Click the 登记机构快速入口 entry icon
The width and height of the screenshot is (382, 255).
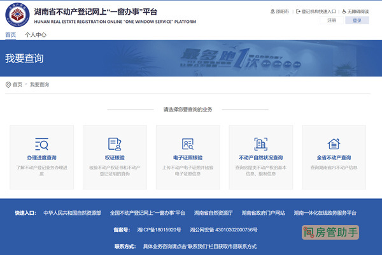coord(298,11)
